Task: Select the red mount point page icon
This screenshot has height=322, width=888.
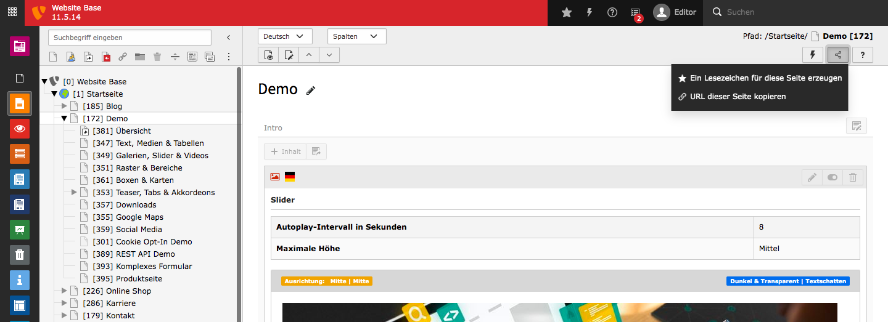Action: [x=106, y=57]
